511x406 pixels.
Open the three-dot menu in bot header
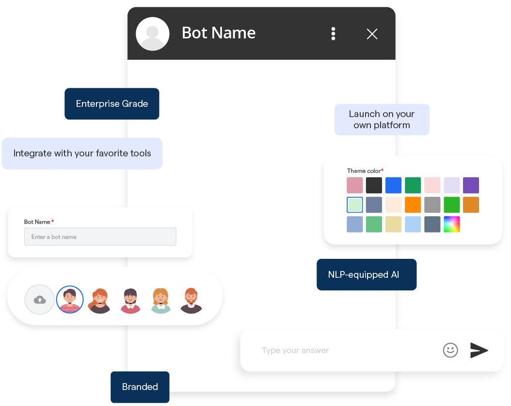tap(333, 34)
